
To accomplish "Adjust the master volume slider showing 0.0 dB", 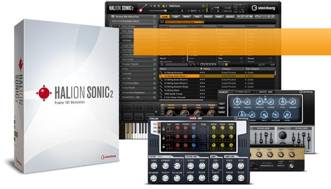I will [218, 8].
